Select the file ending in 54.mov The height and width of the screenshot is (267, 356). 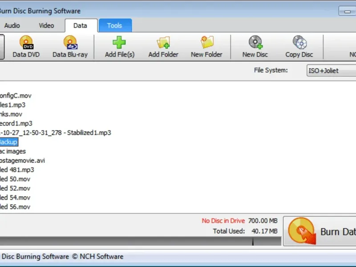pyautogui.click(x=15, y=198)
